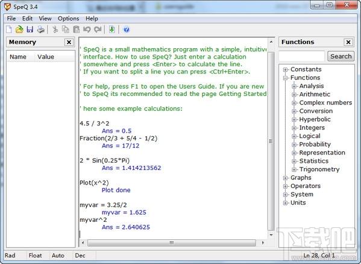
Task: Open the Edit menu
Action: point(27,19)
